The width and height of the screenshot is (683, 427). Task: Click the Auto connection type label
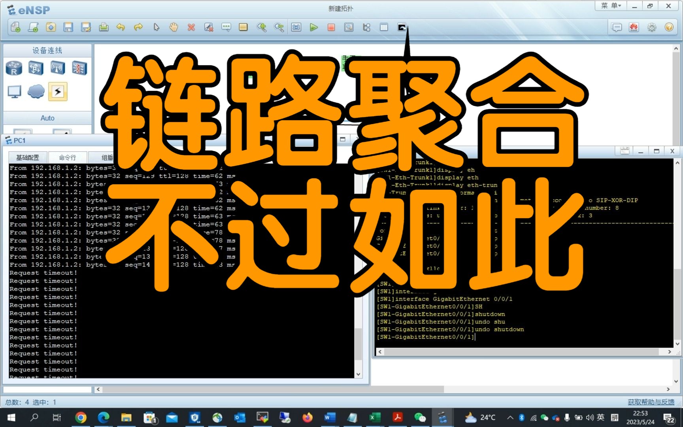point(47,118)
